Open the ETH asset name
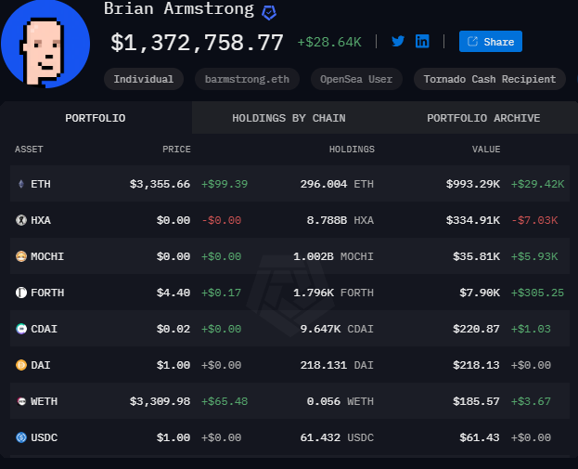 pos(41,184)
